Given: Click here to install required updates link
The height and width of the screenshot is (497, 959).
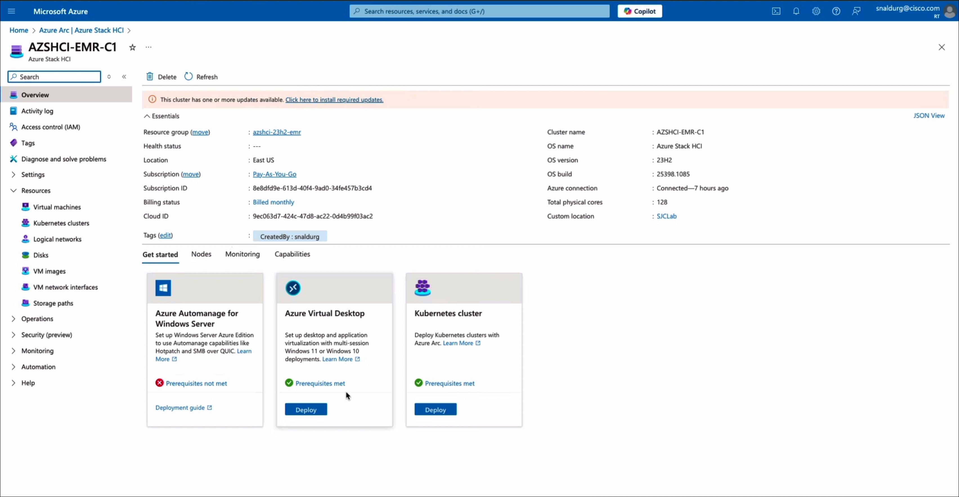Looking at the screenshot, I should click(334, 100).
